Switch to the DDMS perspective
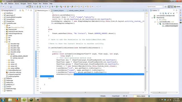The height and width of the screenshot is (102, 182). 177,7
